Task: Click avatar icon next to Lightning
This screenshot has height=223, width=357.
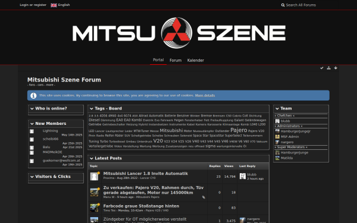Action: 32,131
